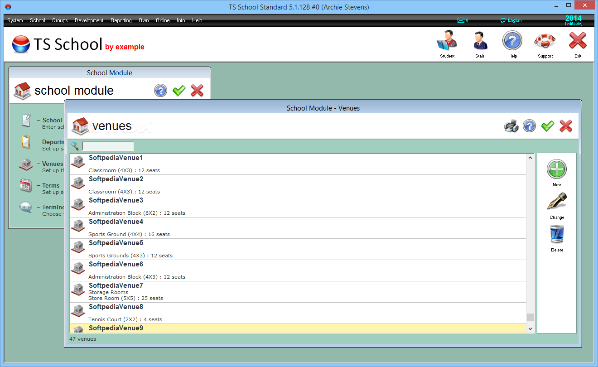598x367 pixels.
Task: Click the Change pen icon
Action: click(x=557, y=202)
